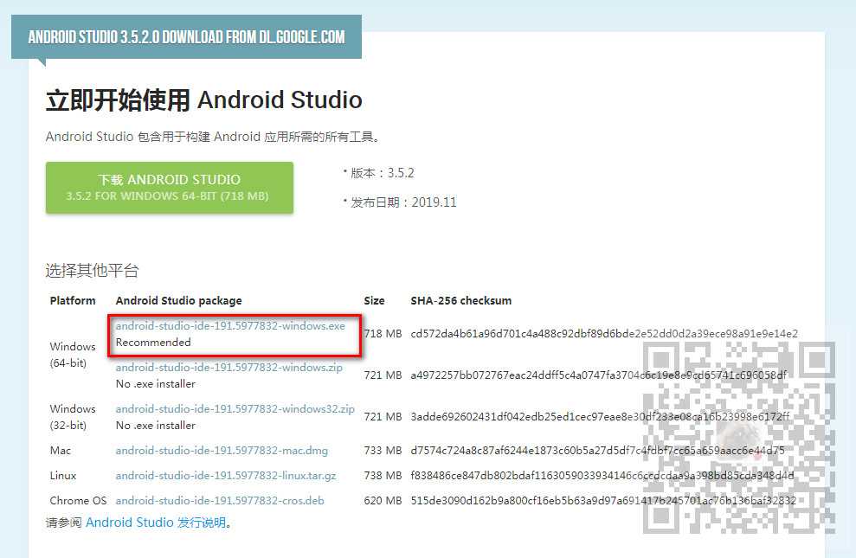Open android-studio-ide-191.5977832-windows32.zip link

click(x=235, y=408)
